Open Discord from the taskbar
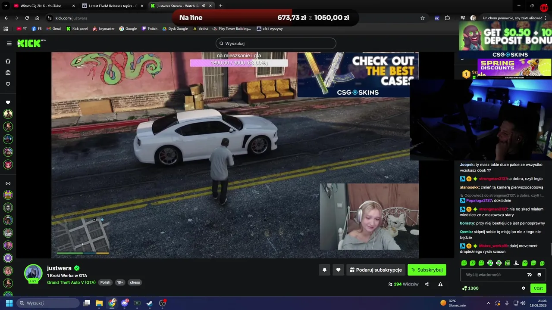 click(x=125, y=303)
